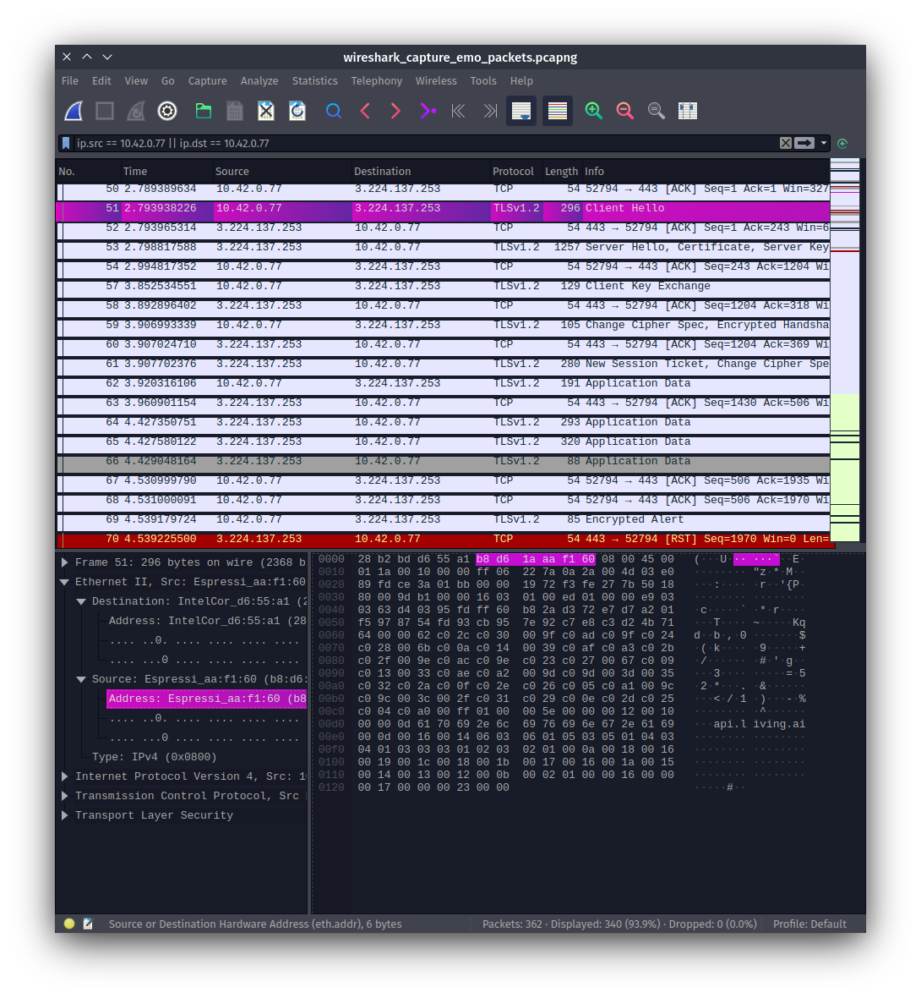Click the zoom out icon
921x998 pixels.
(625, 111)
